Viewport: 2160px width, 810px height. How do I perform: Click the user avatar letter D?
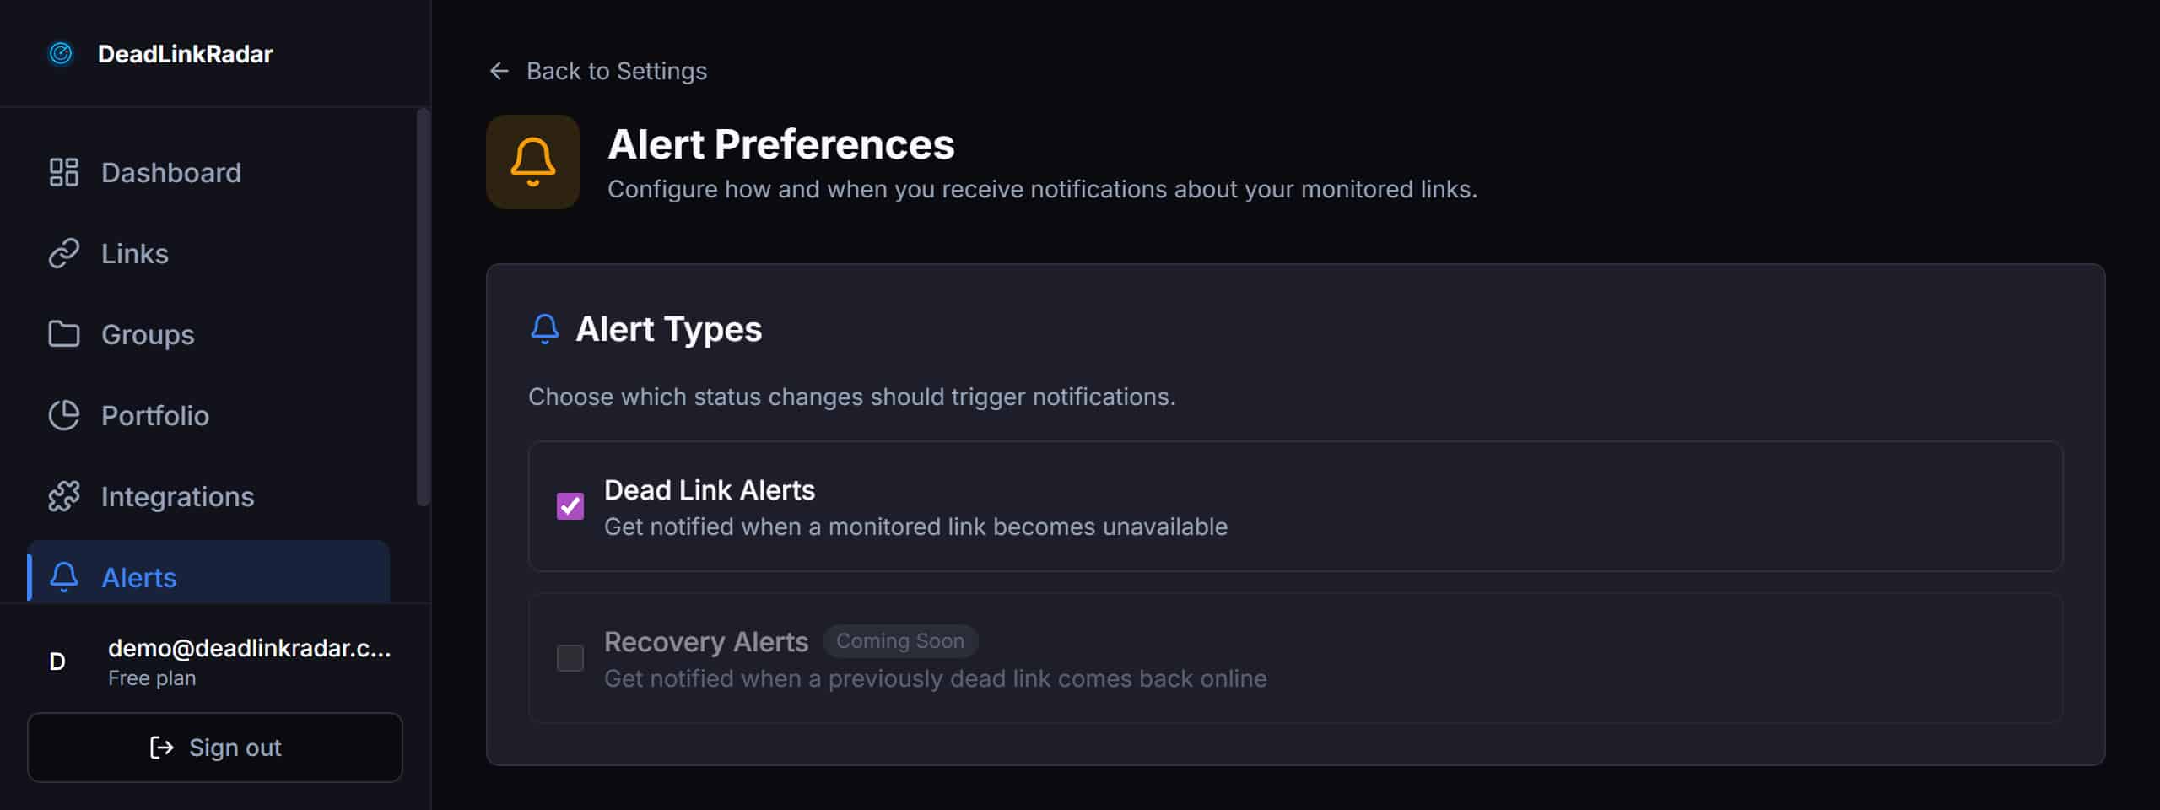pyautogui.click(x=57, y=661)
